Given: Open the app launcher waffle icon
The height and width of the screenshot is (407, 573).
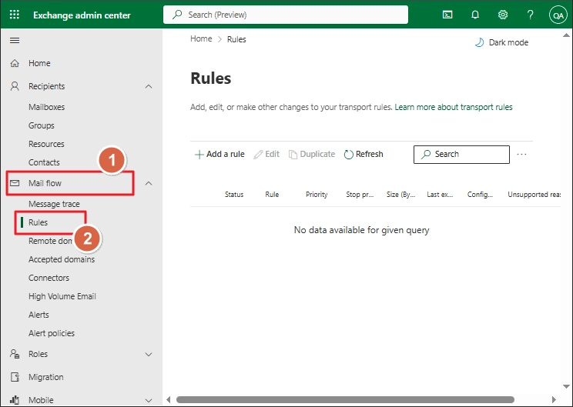Looking at the screenshot, I should (x=15, y=15).
